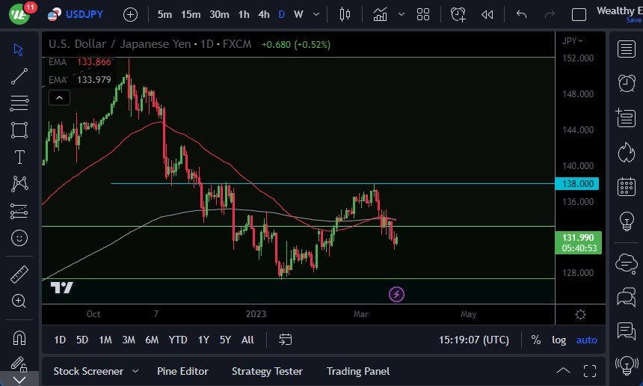Collapse the indicator legend chevron
The width and height of the screenshot is (643, 386).
(x=59, y=96)
